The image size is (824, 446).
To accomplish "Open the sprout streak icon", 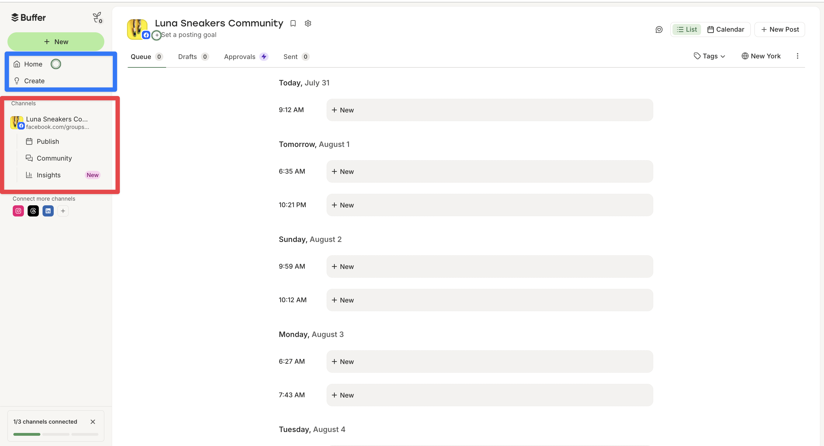I will 97,18.
